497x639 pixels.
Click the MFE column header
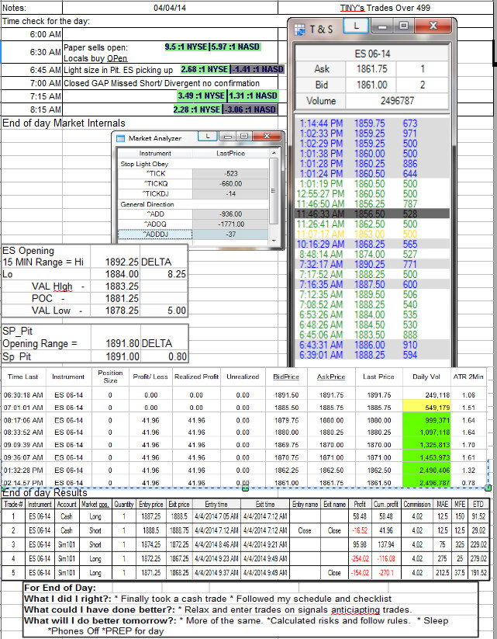(x=460, y=504)
